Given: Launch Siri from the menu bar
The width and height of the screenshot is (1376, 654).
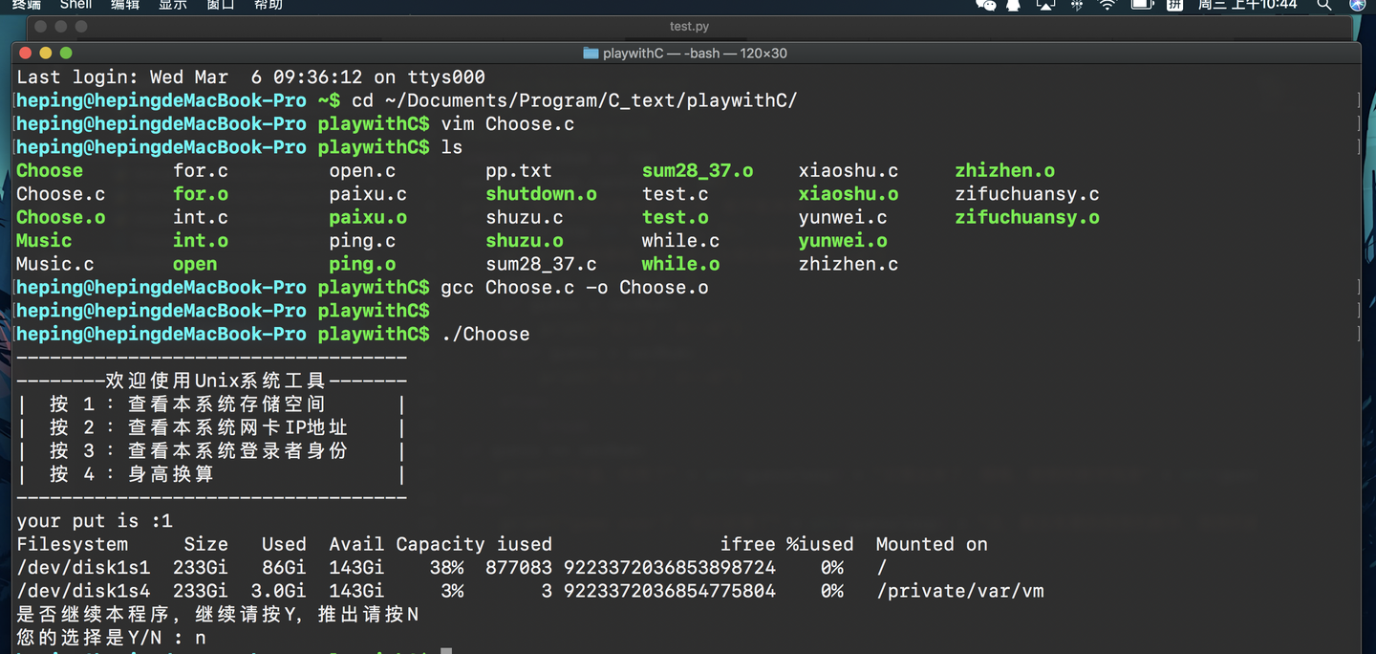Looking at the screenshot, I should pyautogui.click(x=1357, y=5).
